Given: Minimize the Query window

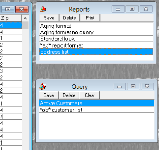Looking at the screenshot, I should 119,86.
